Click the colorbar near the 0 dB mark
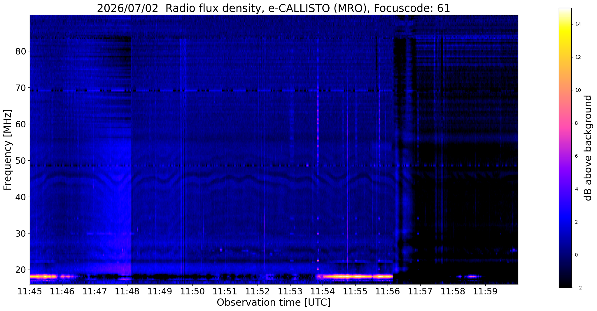 pos(565,255)
